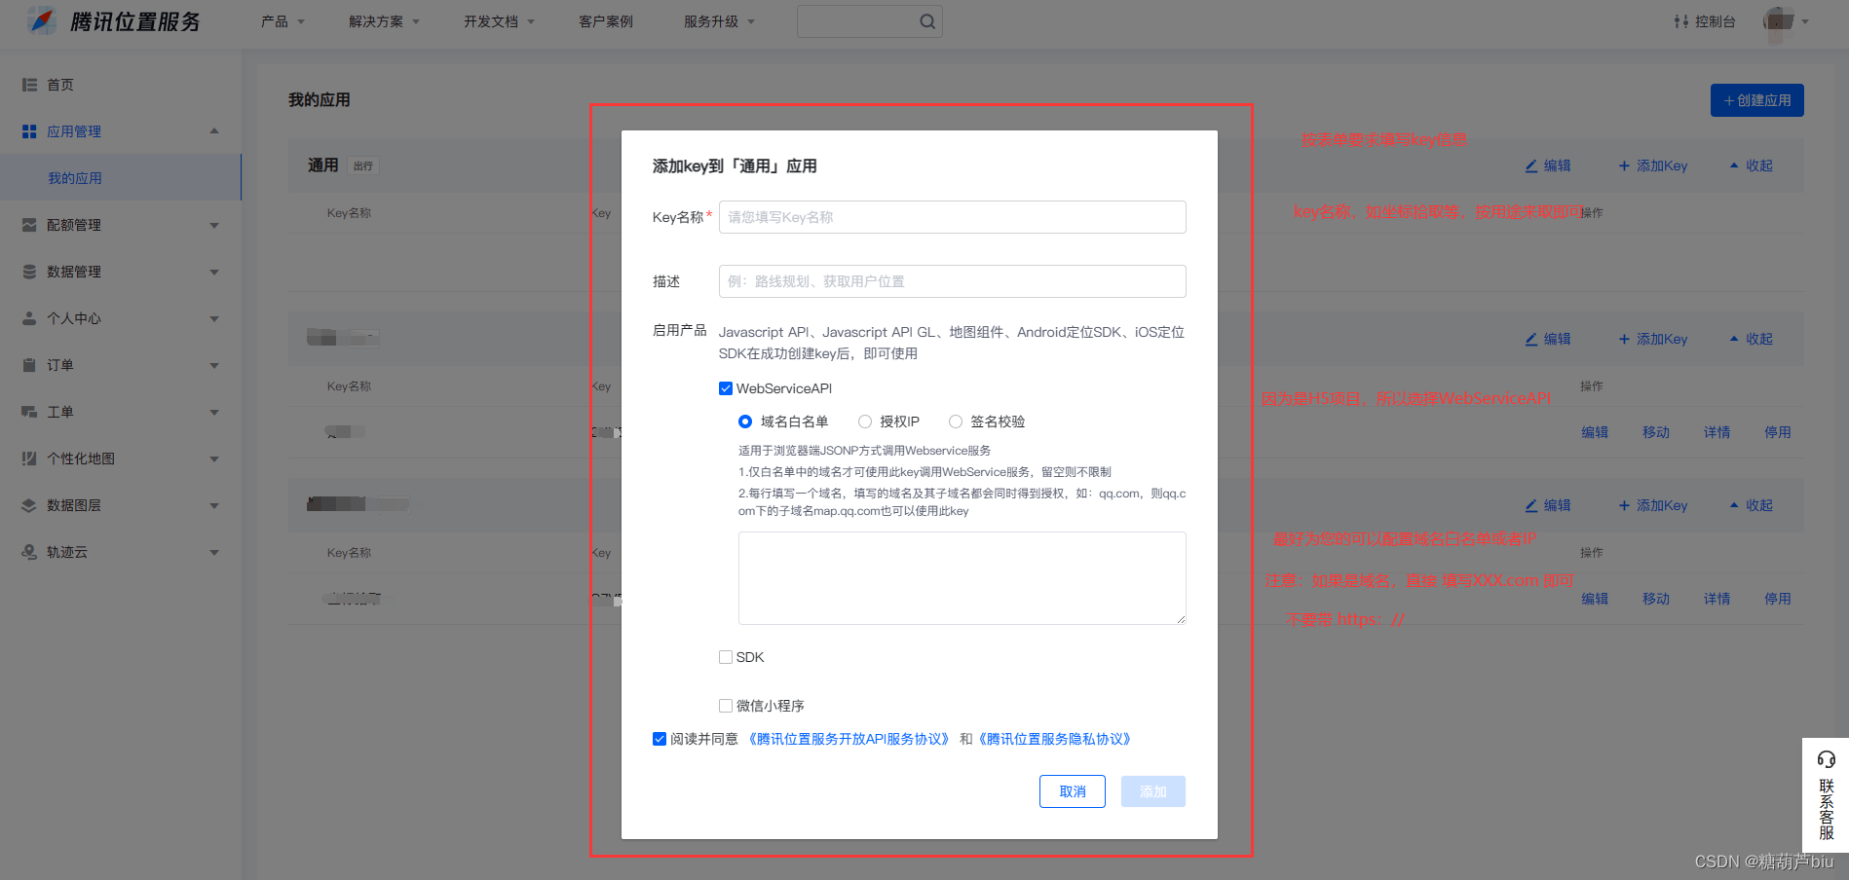
Task: Expand the 个性化地图 sidebar arrow
Action: tap(214, 459)
